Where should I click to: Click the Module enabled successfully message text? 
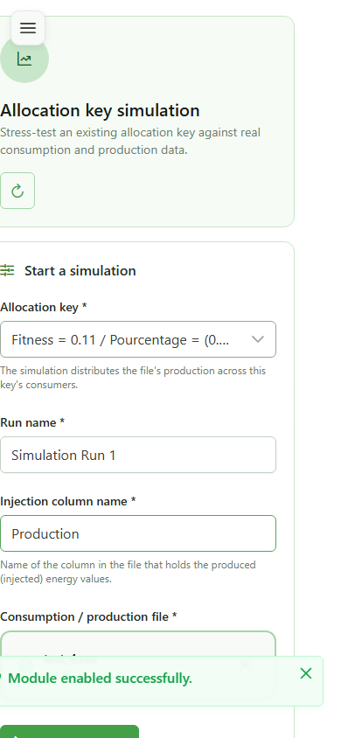pos(101,679)
